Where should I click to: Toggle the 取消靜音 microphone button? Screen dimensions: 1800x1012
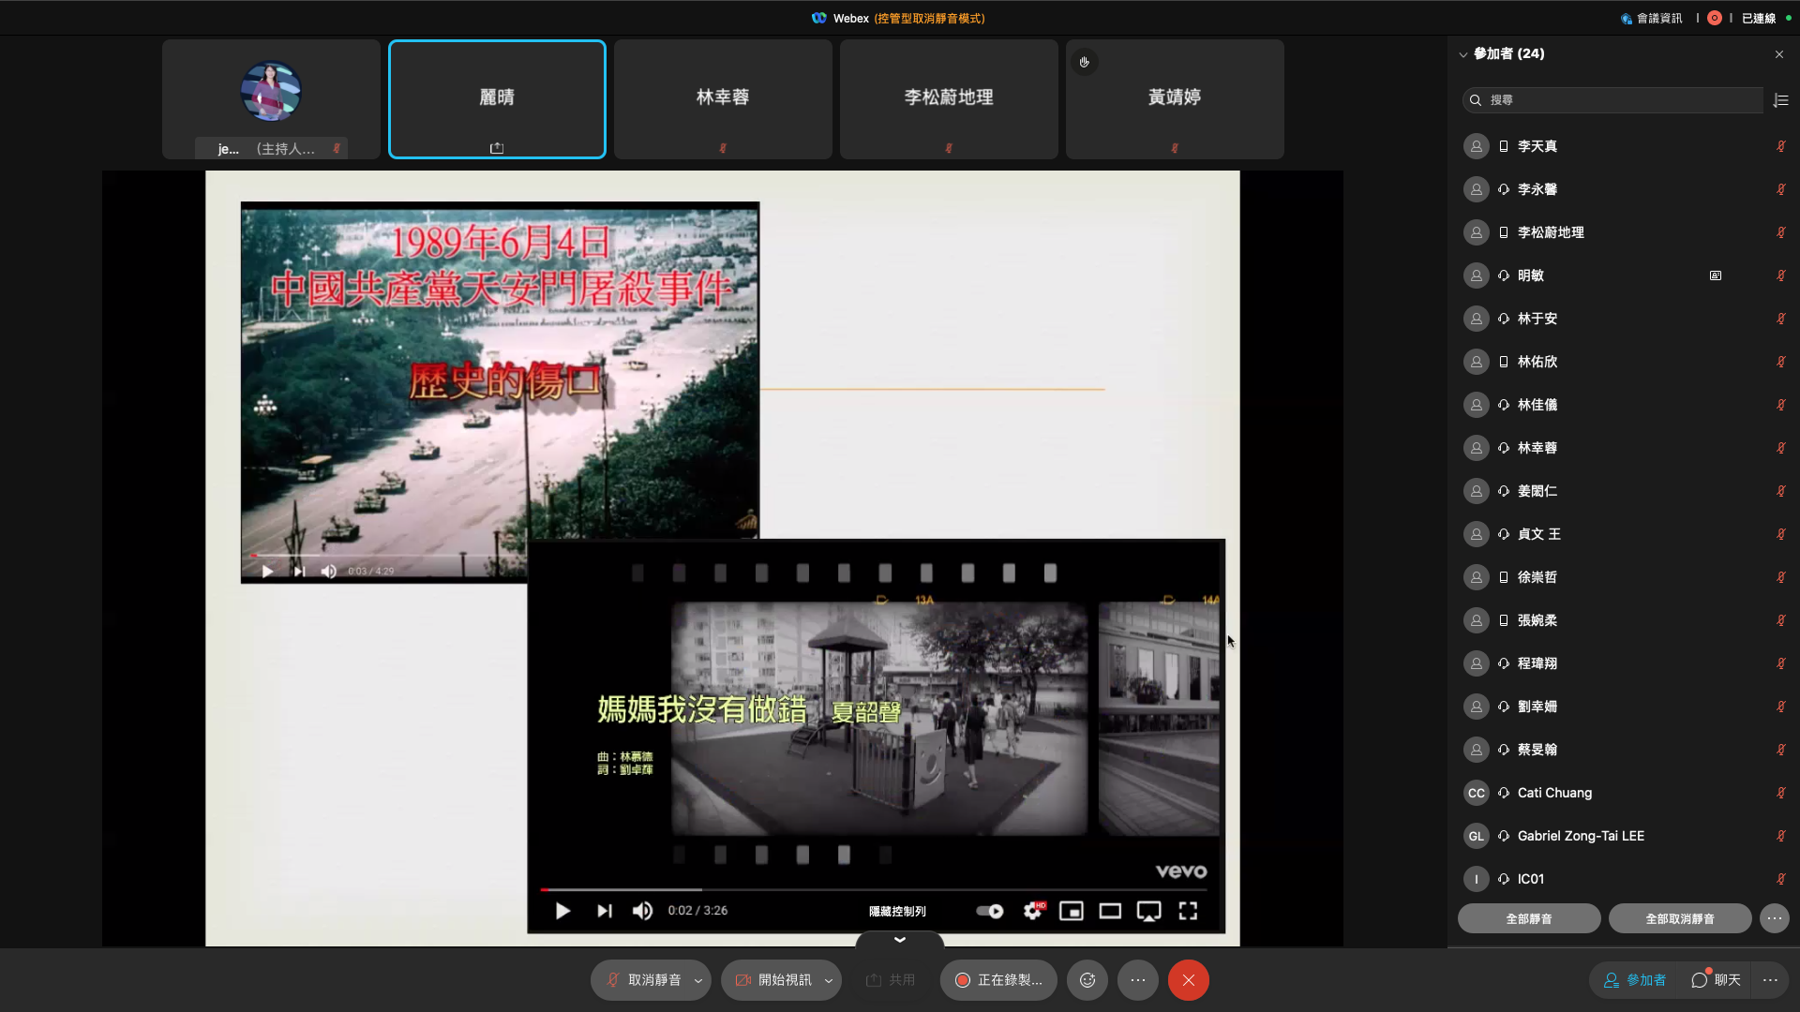tap(643, 980)
